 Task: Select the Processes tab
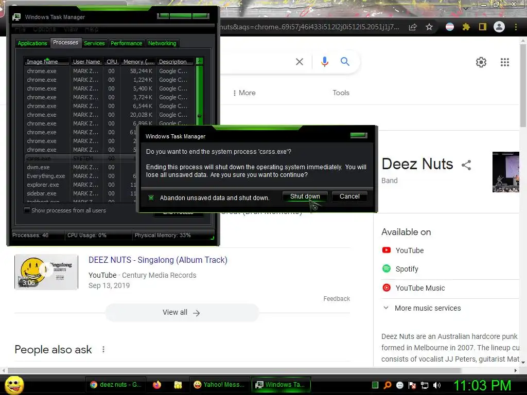click(65, 42)
